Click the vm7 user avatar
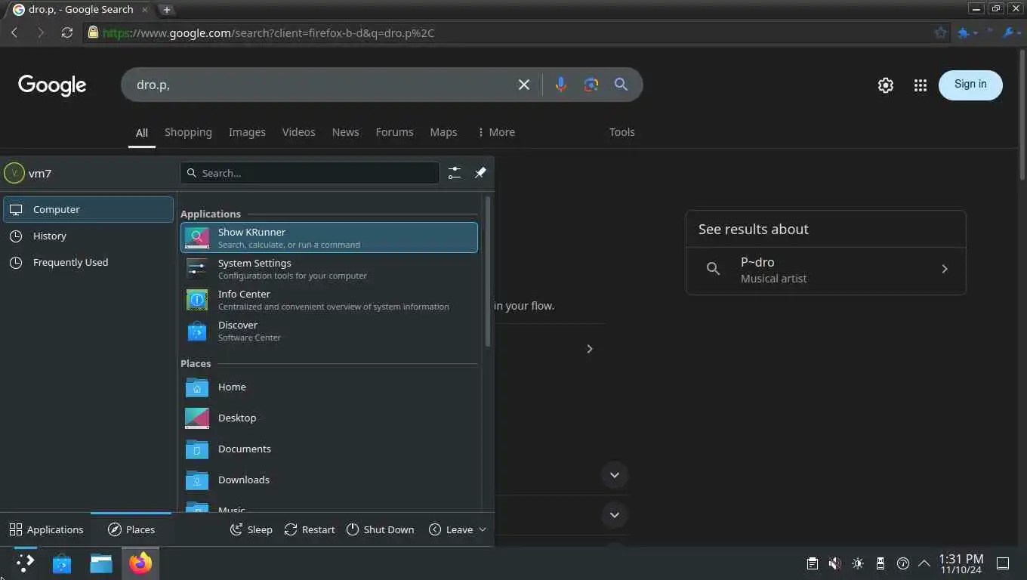The width and height of the screenshot is (1027, 580). click(x=14, y=173)
